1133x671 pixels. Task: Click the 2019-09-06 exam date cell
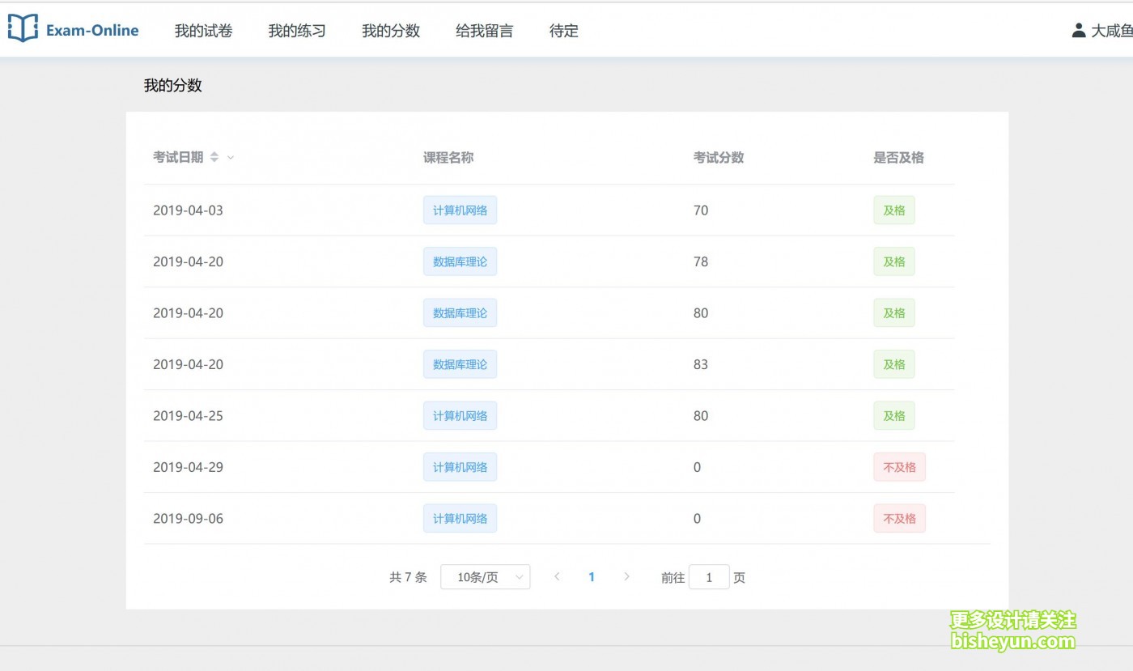click(188, 519)
